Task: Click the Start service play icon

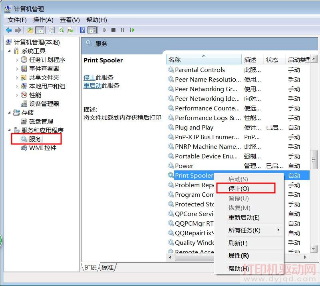Action: tap(105, 30)
